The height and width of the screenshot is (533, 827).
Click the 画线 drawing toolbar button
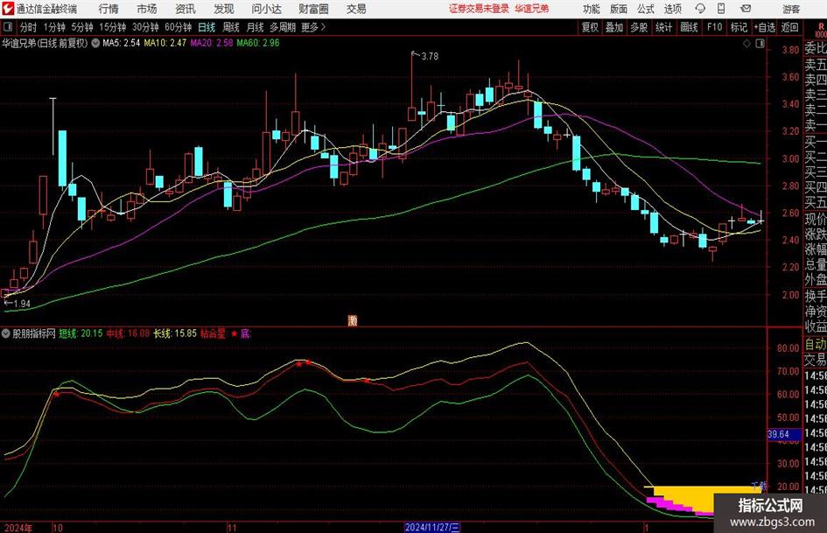coord(689,27)
